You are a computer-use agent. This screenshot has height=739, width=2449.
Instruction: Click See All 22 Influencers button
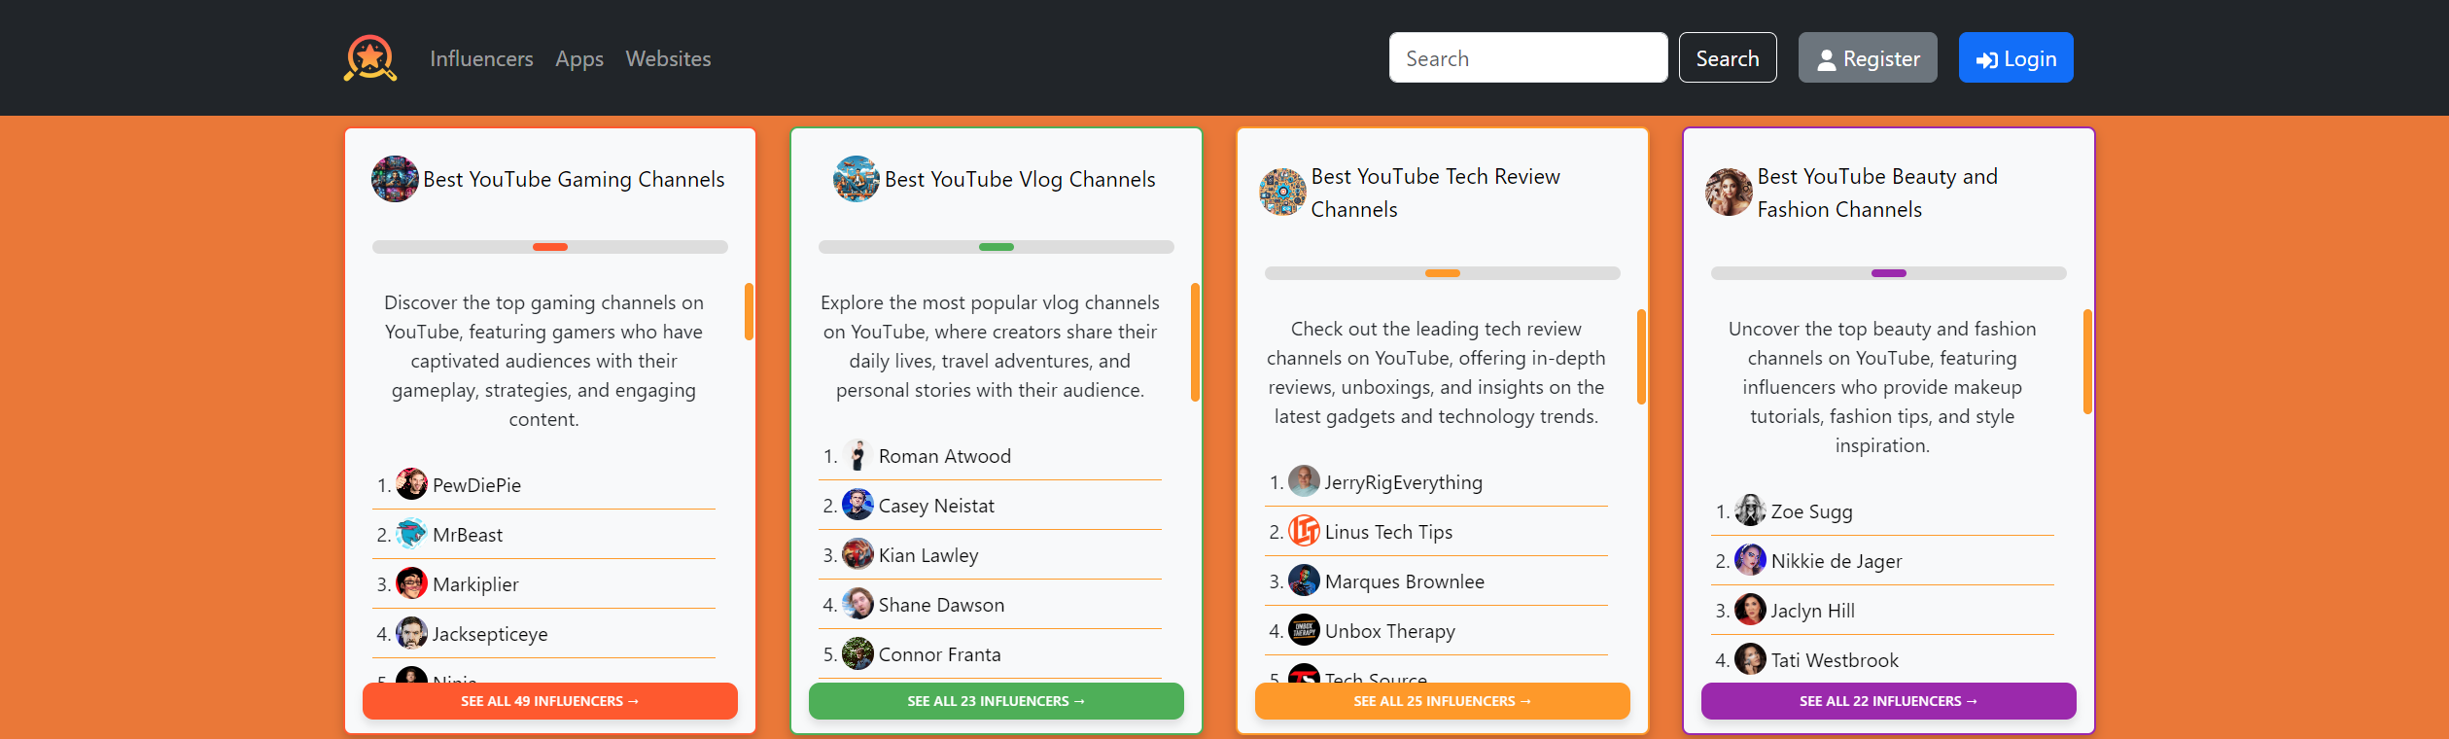(x=1889, y=701)
